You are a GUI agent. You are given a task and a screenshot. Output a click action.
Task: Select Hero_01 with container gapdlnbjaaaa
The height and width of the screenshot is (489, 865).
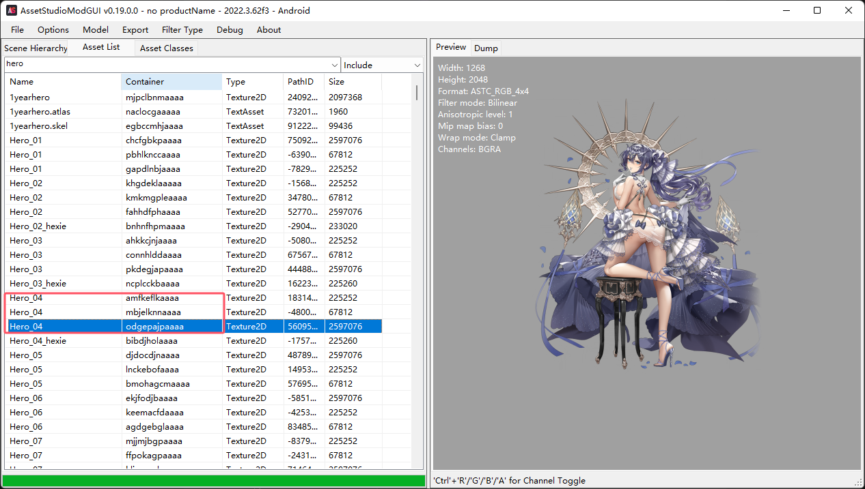point(193,169)
